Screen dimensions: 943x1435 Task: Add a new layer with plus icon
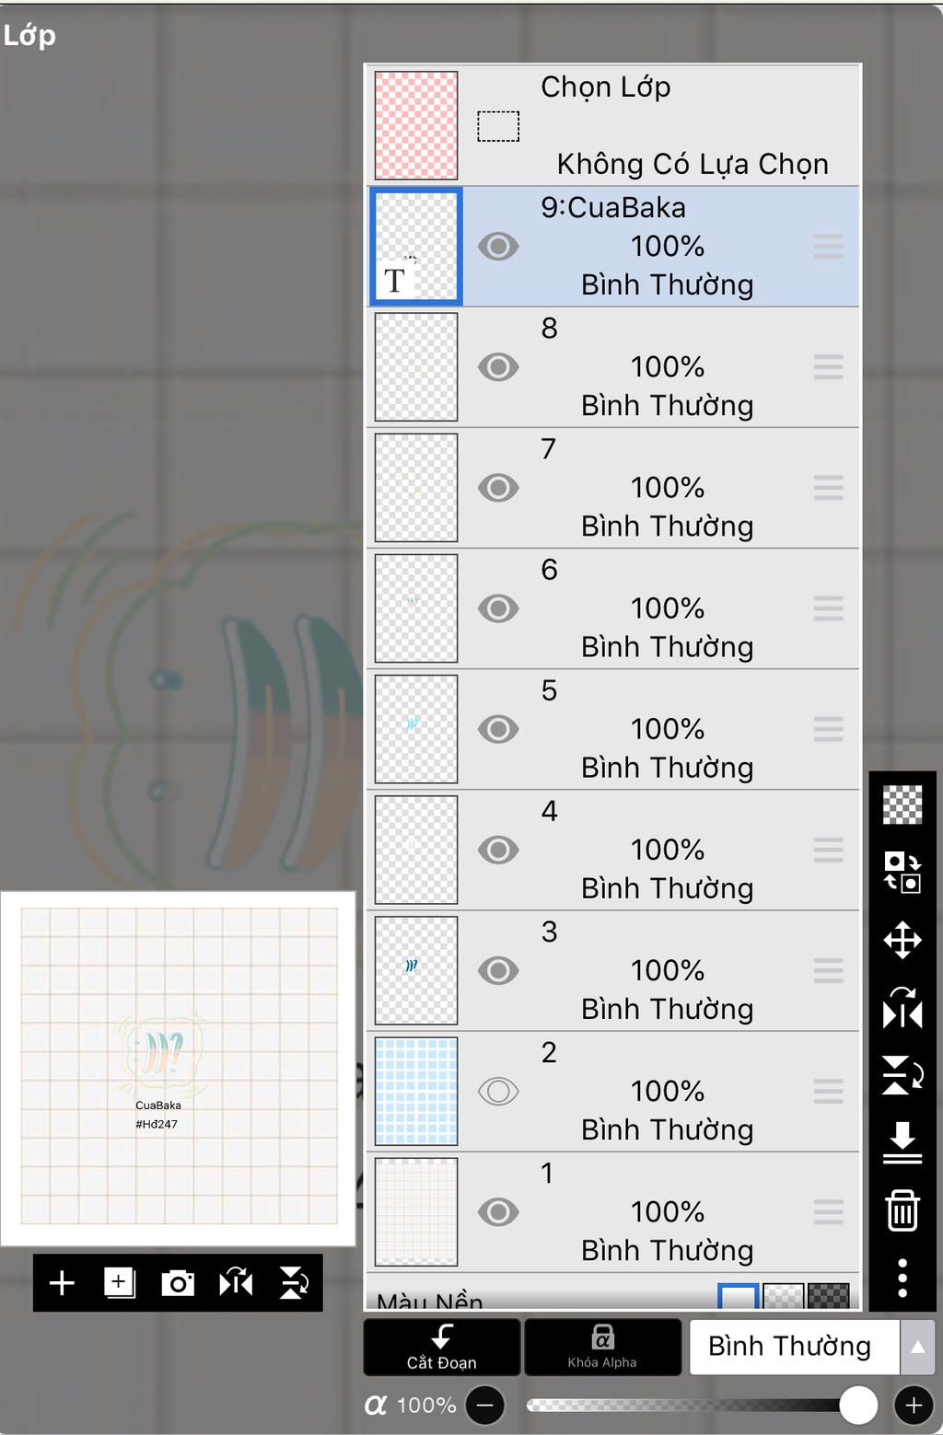[x=62, y=1282]
